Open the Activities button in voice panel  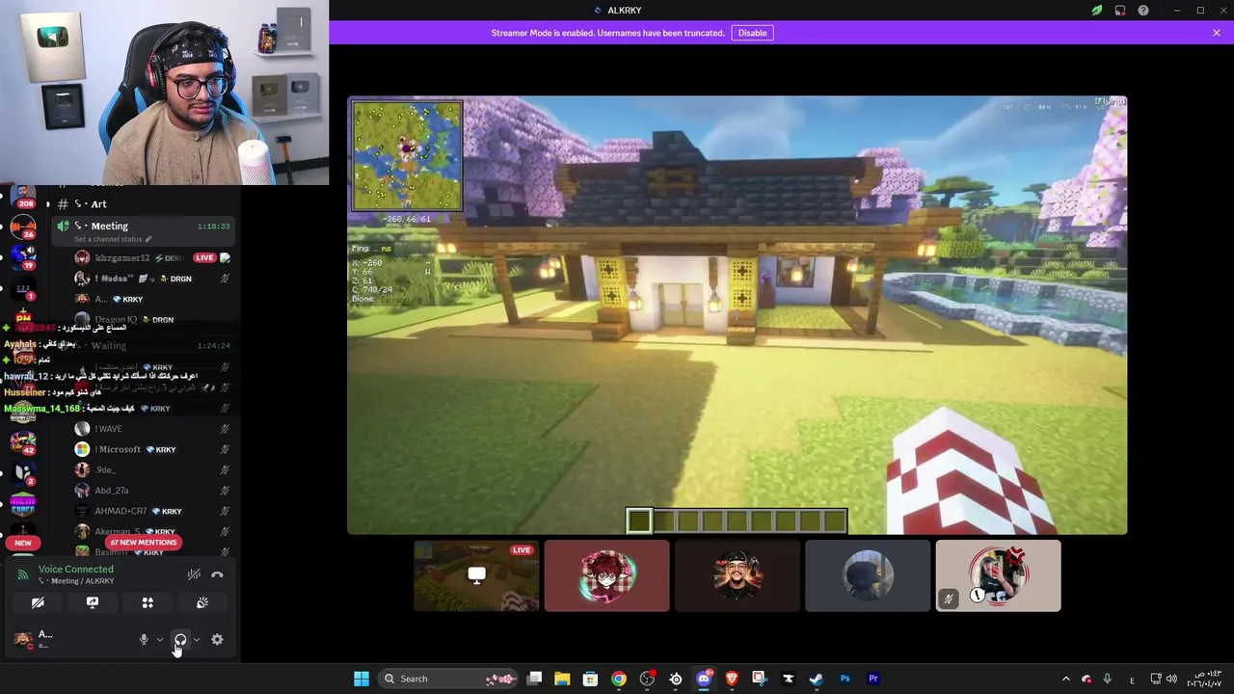[148, 602]
